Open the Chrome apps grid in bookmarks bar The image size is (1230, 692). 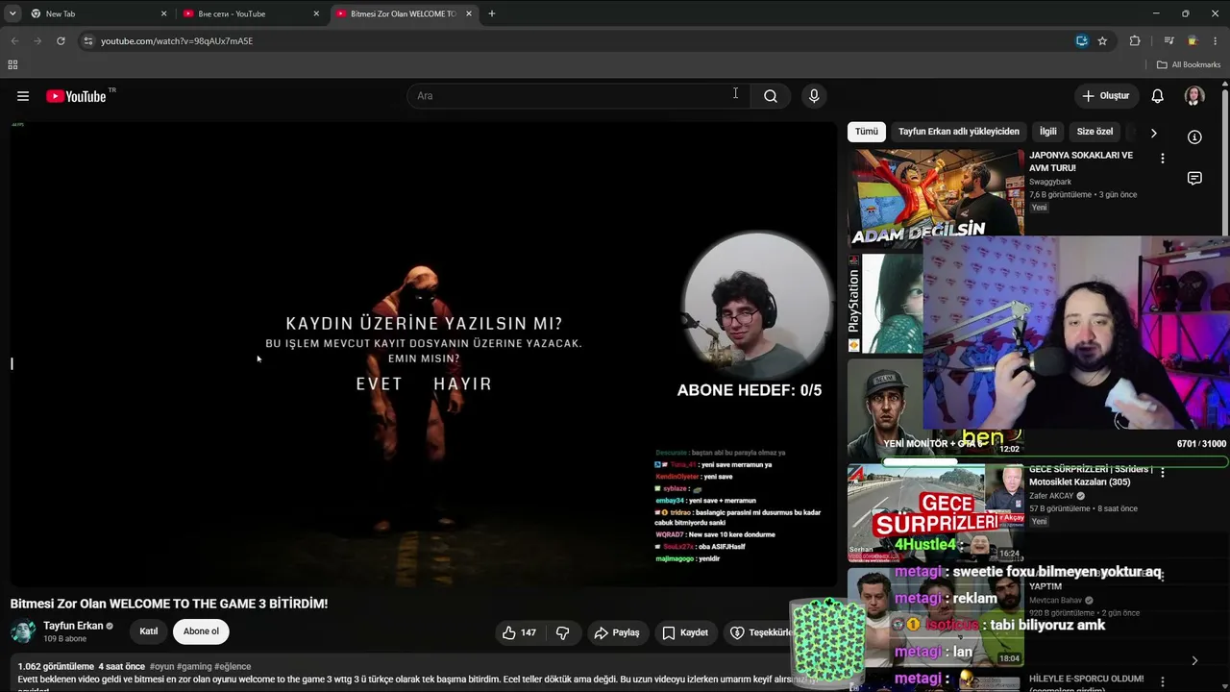12,64
